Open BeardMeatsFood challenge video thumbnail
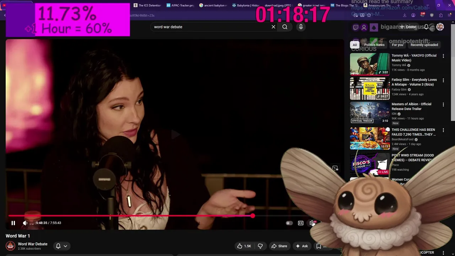This screenshot has width=455, height=256. 370,138
